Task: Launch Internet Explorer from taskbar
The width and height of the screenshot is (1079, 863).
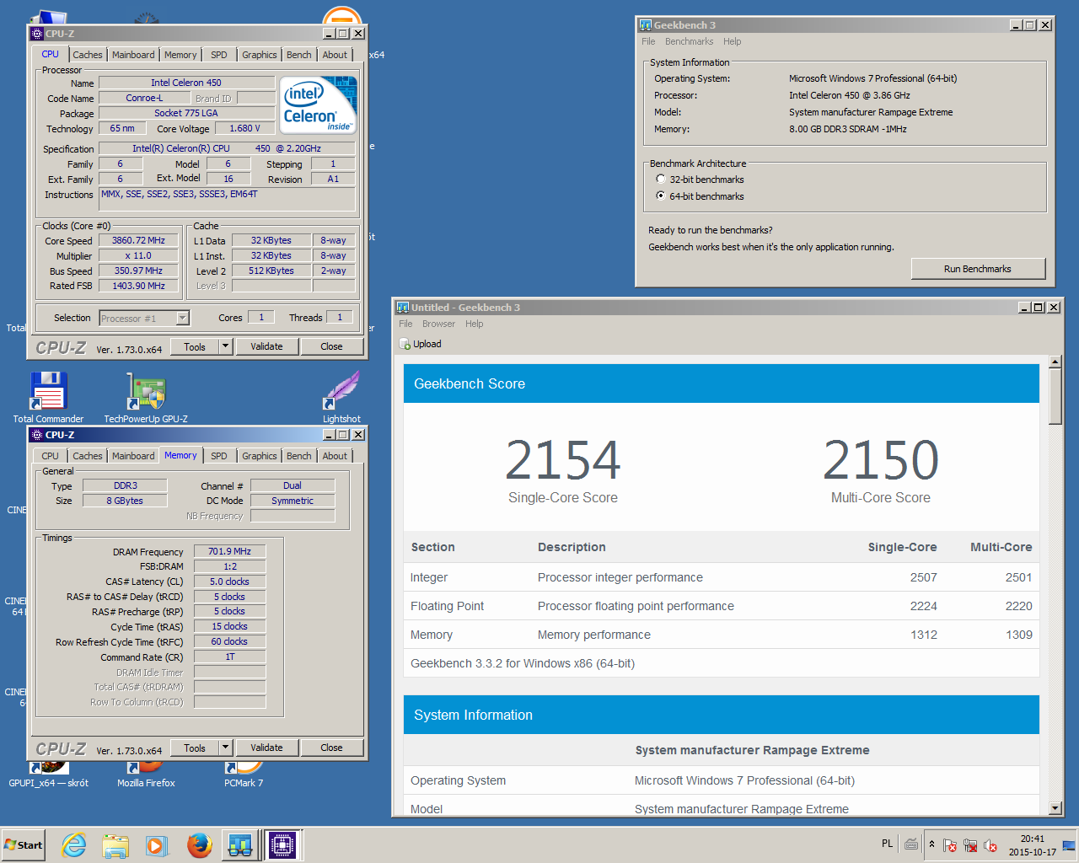Action: (74, 845)
